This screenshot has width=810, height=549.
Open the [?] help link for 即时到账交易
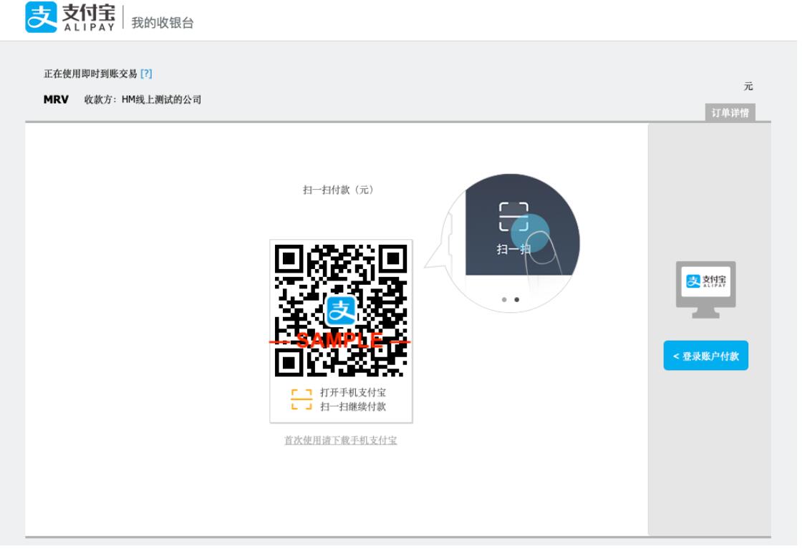pos(146,74)
